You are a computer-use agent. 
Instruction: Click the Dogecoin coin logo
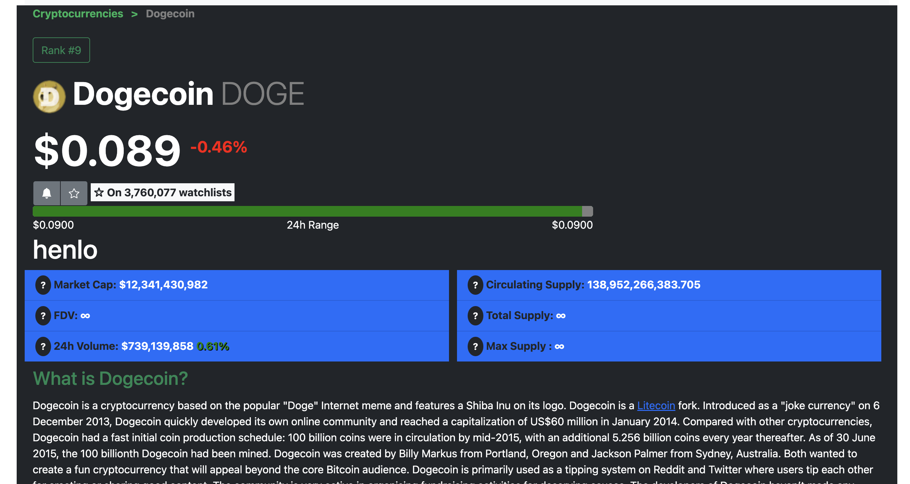click(49, 96)
